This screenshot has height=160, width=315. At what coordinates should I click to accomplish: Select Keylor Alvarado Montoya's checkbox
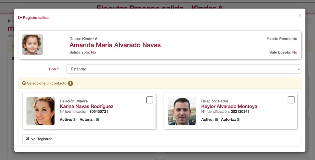point(291,100)
